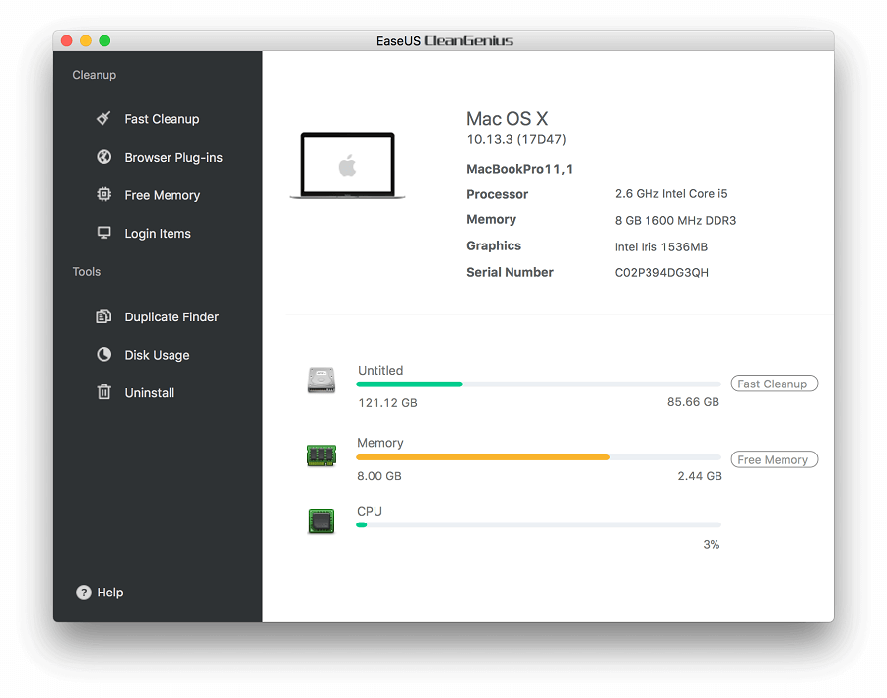Zoom the window with green button
This screenshot has width=887, height=698.
pyautogui.click(x=104, y=40)
